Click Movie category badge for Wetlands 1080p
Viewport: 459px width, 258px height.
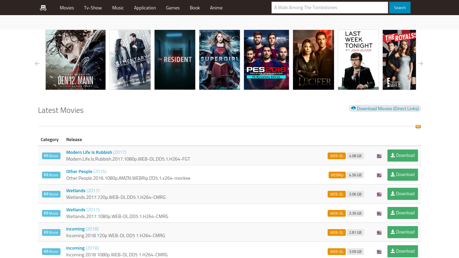click(x=51, y=213)
